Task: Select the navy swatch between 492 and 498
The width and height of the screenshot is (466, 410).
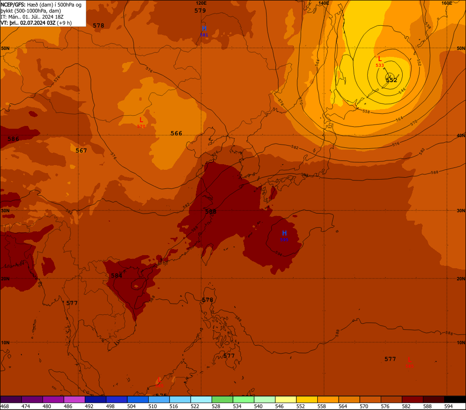Action: [x=96, y=399]
